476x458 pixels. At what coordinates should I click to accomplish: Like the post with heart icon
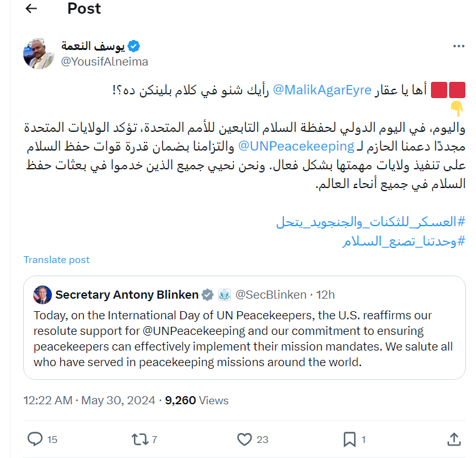pyautogui.click(x=244, y=439)
